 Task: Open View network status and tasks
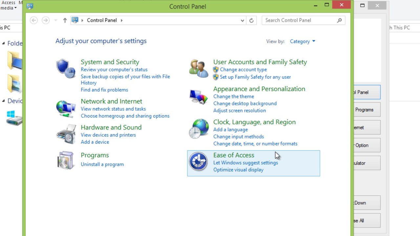(x=113, y=109)
